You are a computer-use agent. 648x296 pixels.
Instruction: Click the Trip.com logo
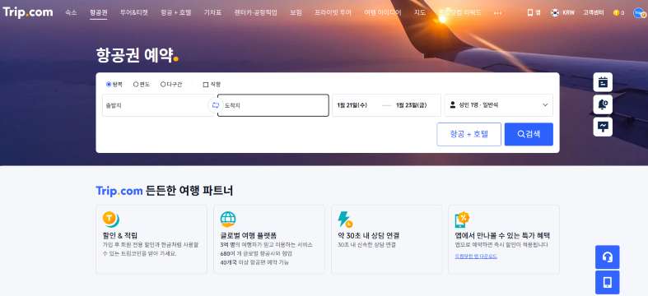point(28,12)
